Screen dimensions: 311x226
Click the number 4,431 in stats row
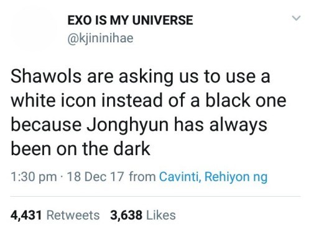pos(26,215)
